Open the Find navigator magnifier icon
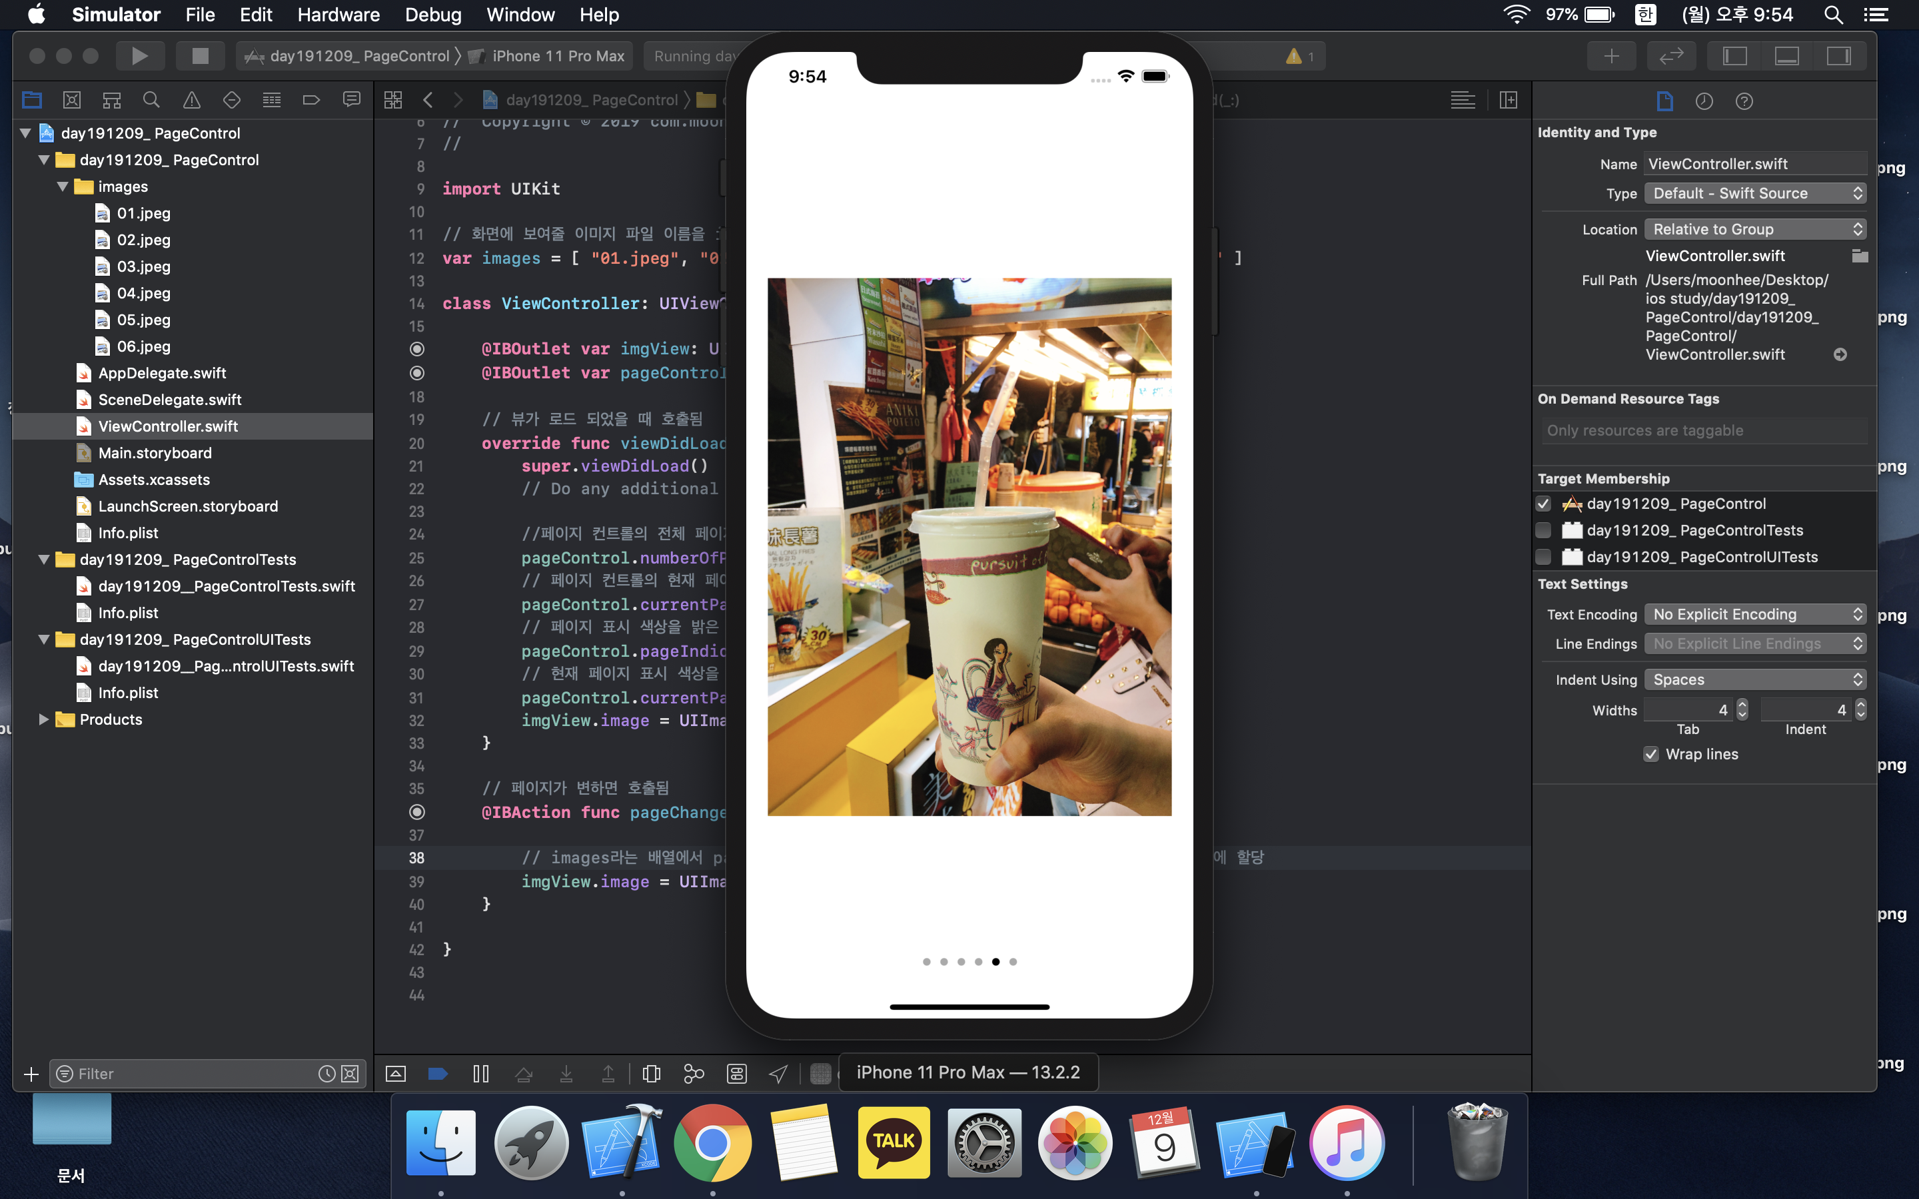The height and width of the screenshot is (1199, 1919). click(x=151, y=100)
